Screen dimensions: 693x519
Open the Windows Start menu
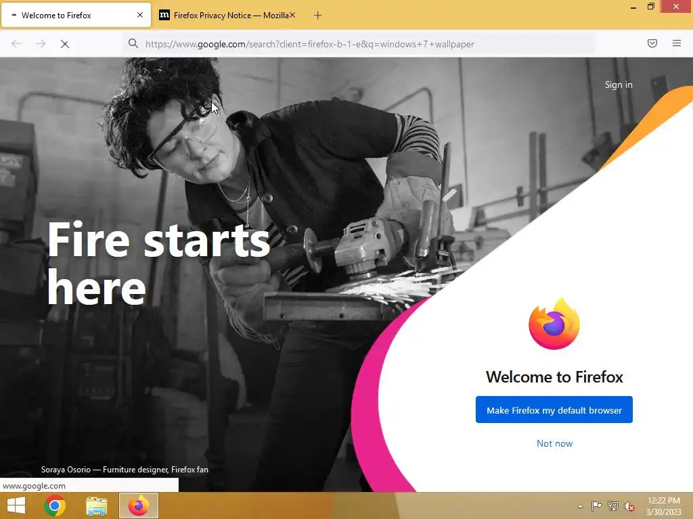(16, 505)
